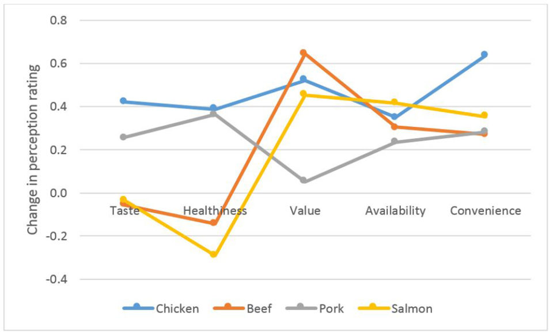
Task: Click Chicken's data point at Taste
Action: pos(123,101)
